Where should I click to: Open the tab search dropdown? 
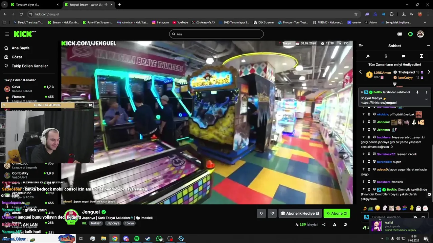tap(4, 5)
